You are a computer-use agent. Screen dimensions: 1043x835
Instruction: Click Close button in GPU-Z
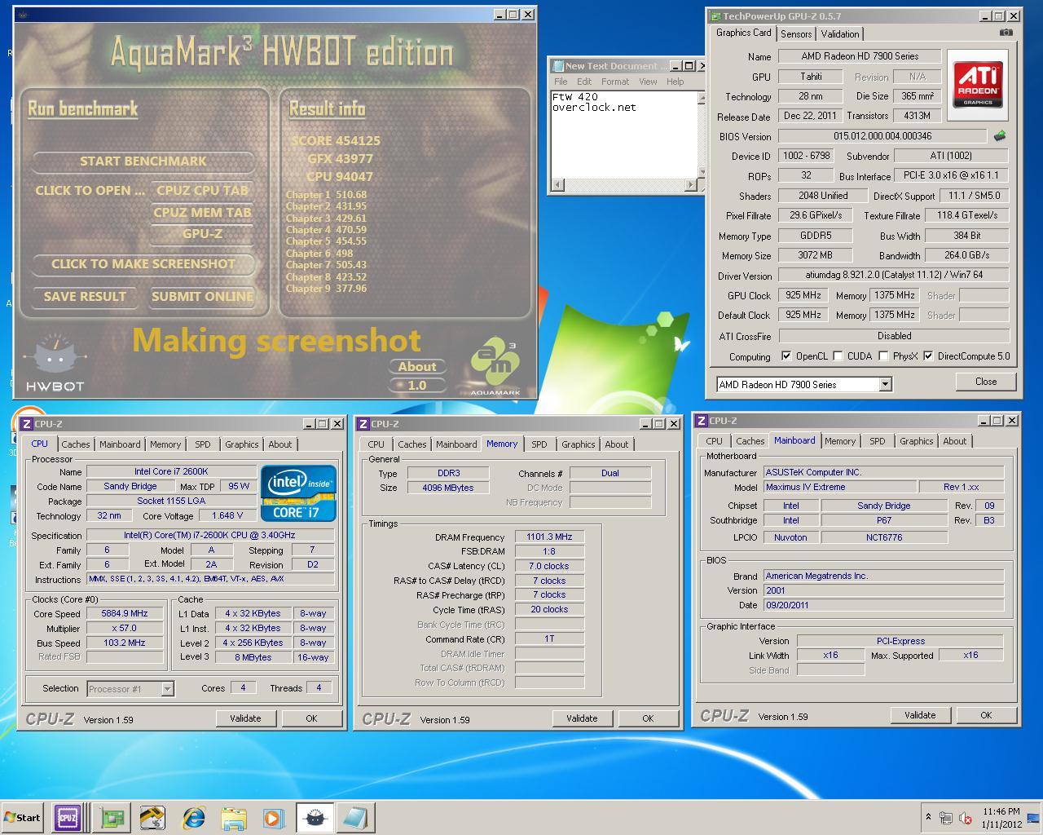click(986, 382)
